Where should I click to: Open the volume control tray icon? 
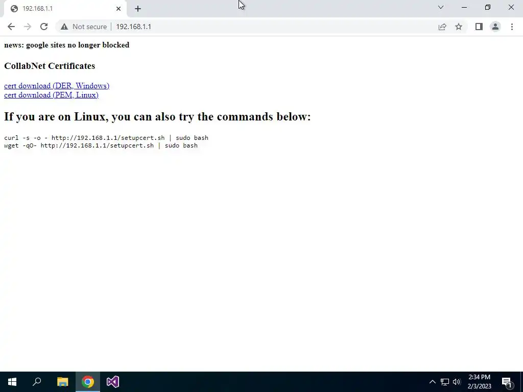457,382
